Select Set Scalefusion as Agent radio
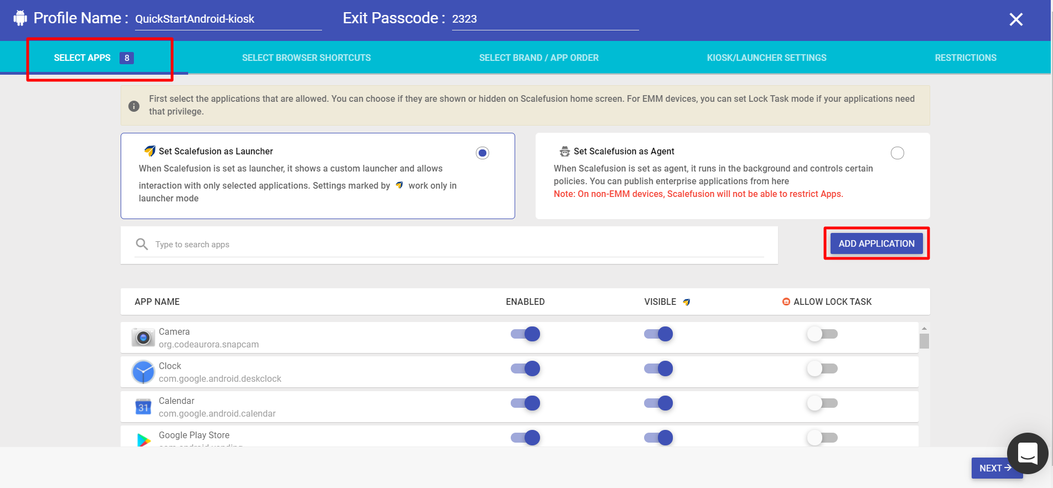 tap(897, 153)
